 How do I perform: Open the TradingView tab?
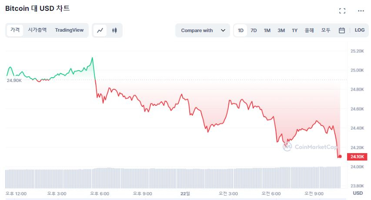point(69,30)
